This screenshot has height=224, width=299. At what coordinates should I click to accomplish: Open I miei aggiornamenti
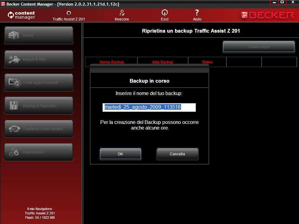[x=39, y=83]
